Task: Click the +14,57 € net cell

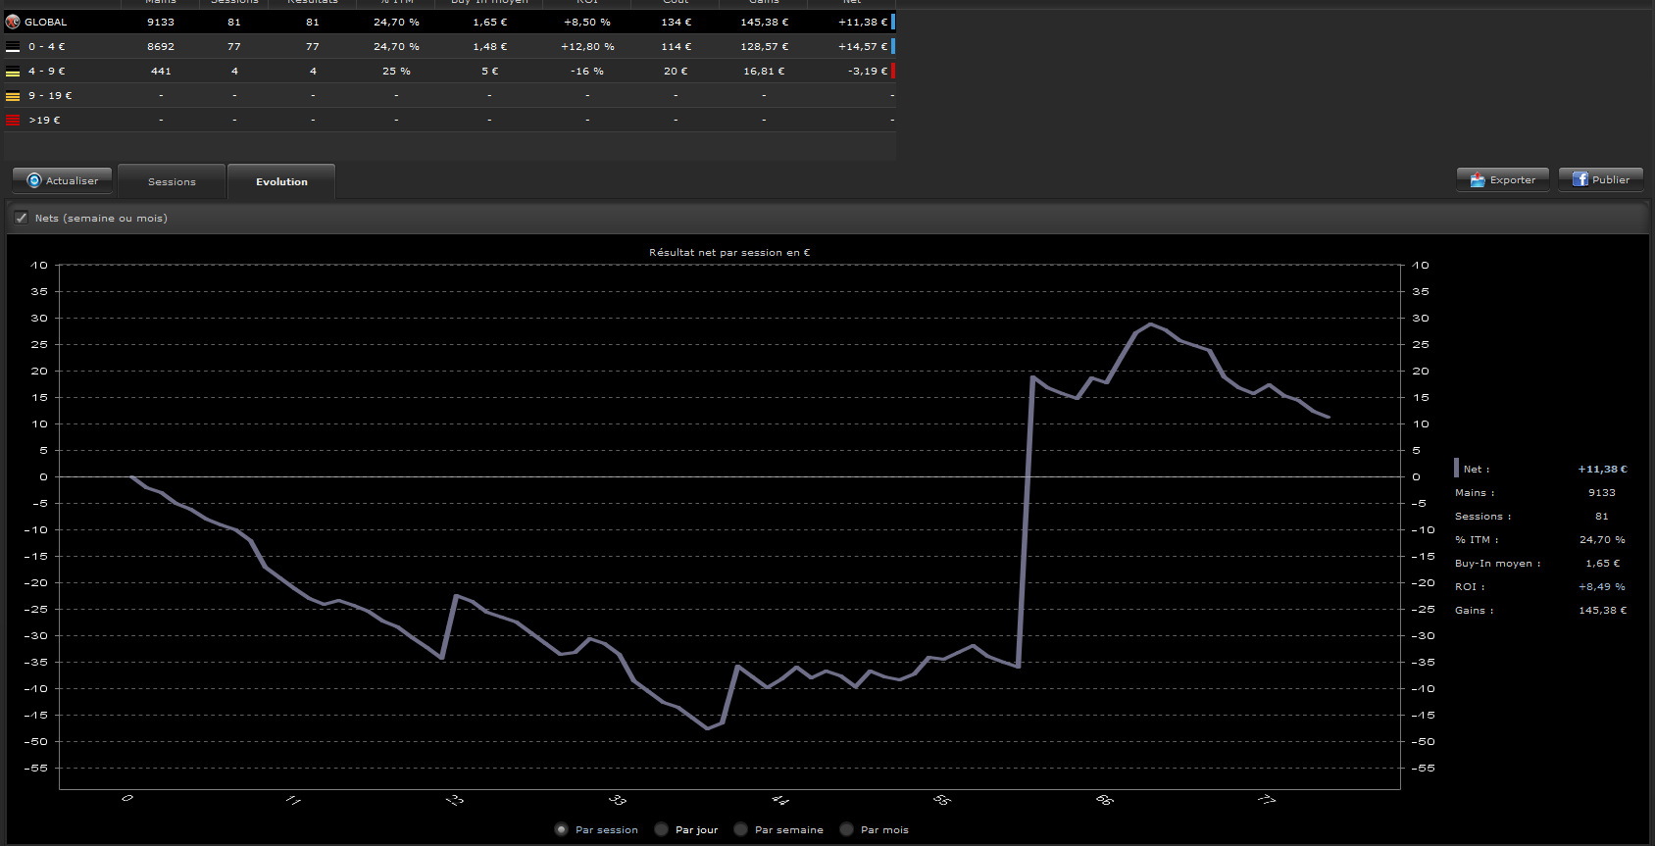Action: click(x=863, y=46)
